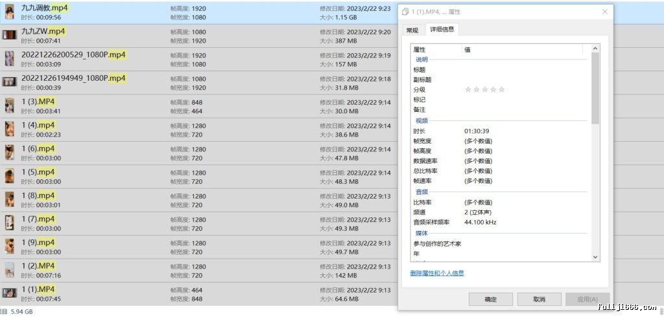
Task: Set the third star in 分级 rating
Action: (485, 90)
